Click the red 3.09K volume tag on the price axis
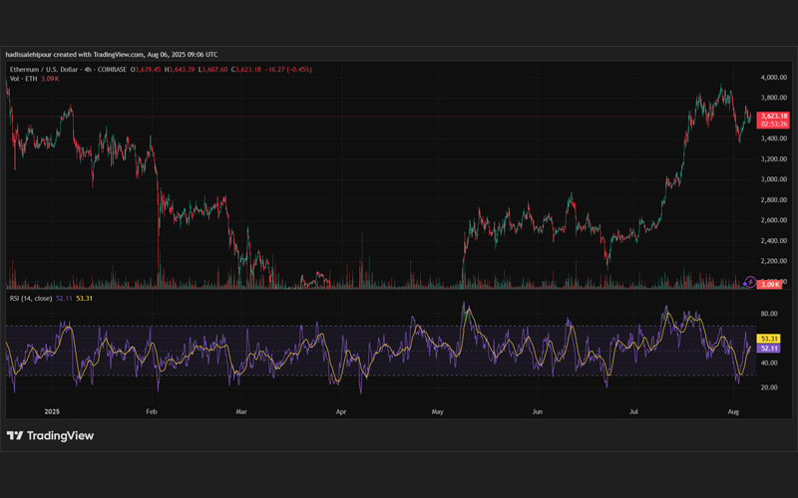 point(769,285)
